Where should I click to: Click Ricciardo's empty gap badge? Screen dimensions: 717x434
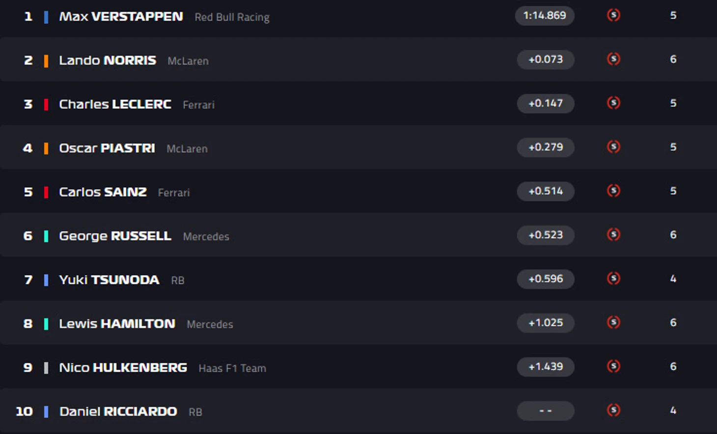546,411
